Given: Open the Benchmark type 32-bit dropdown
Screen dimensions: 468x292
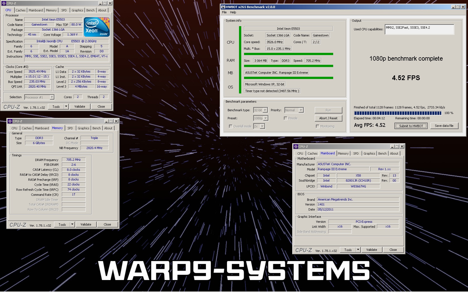Looking at the screenshot, I should [260, 110].
